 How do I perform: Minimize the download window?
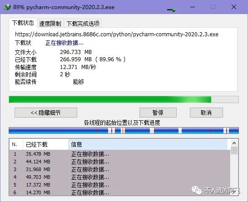click(193, 7)
